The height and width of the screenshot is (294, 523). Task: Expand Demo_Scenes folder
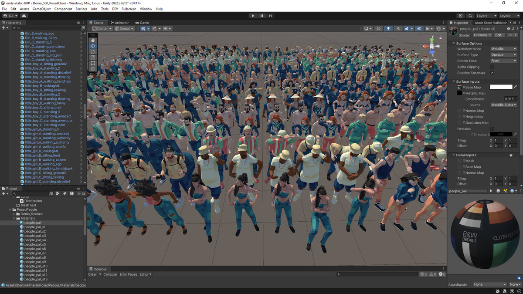[14, 214]
